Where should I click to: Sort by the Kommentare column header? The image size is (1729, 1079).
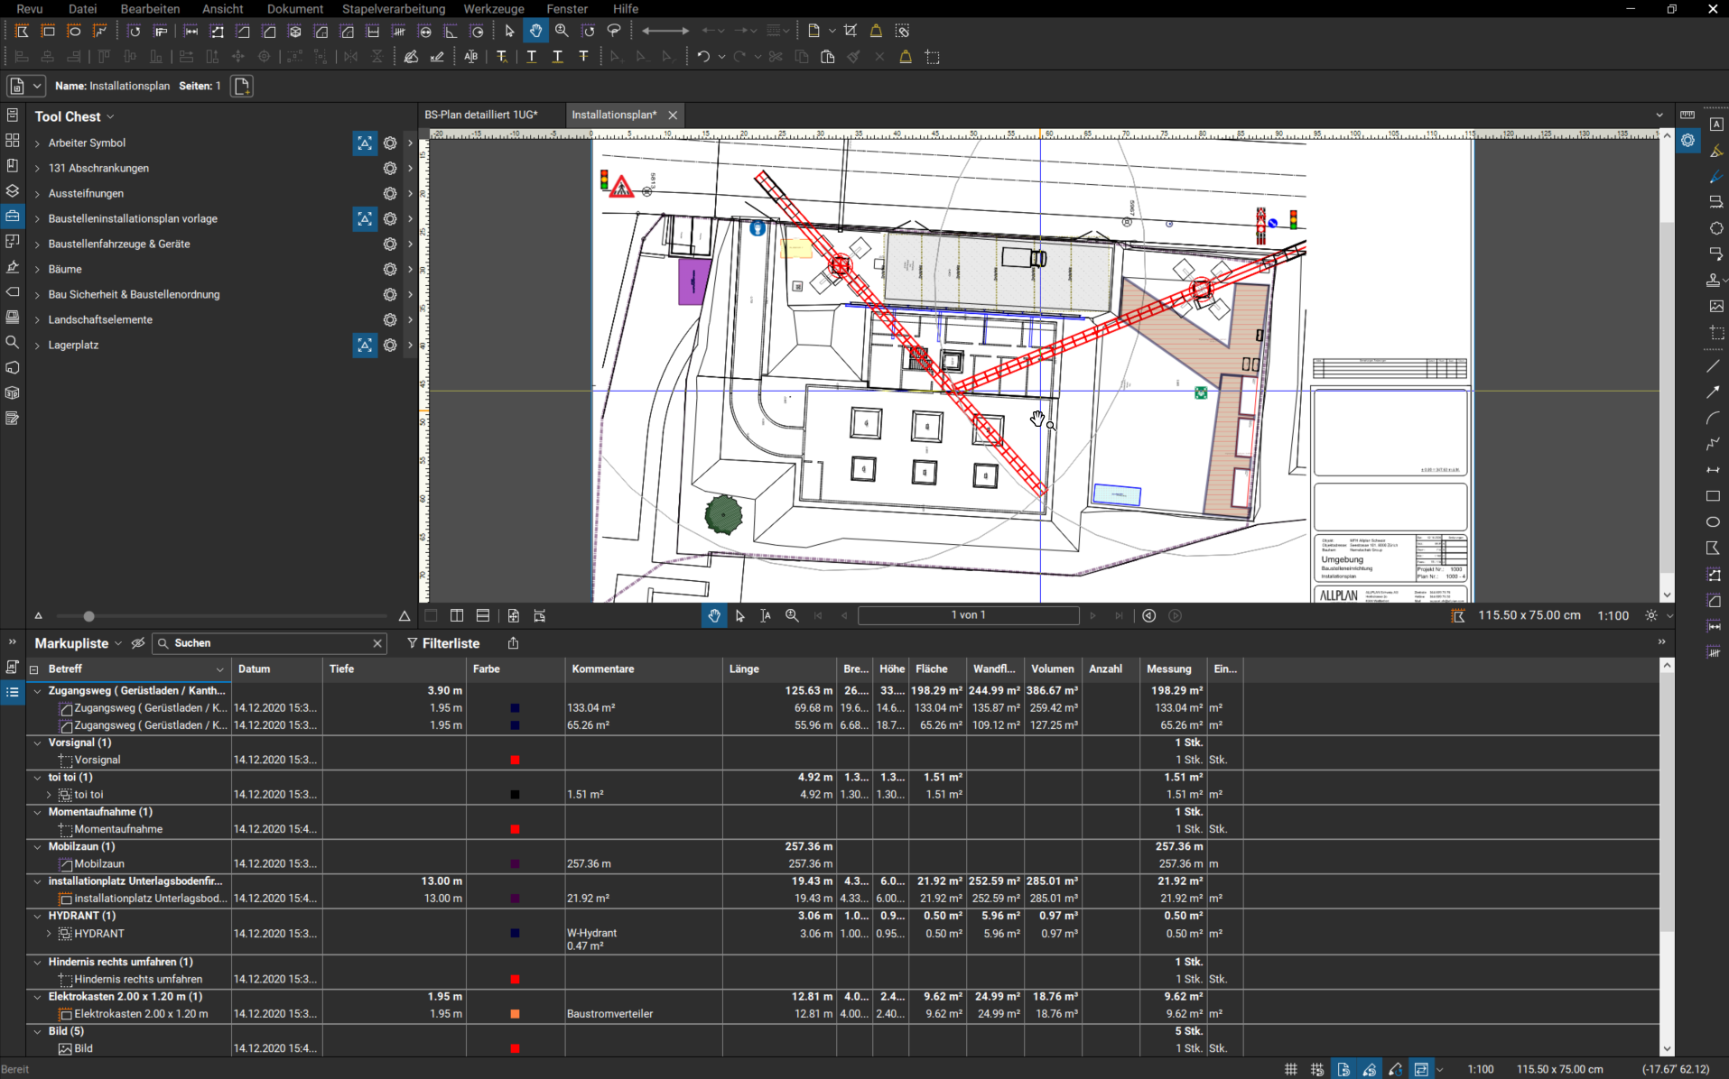click(x=602, y=669)
